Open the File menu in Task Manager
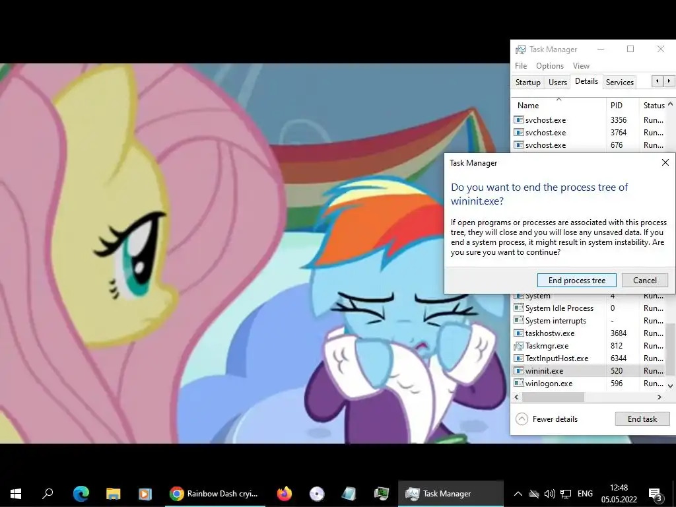This screenshot has height=507, width=676. tap(521, 65)
